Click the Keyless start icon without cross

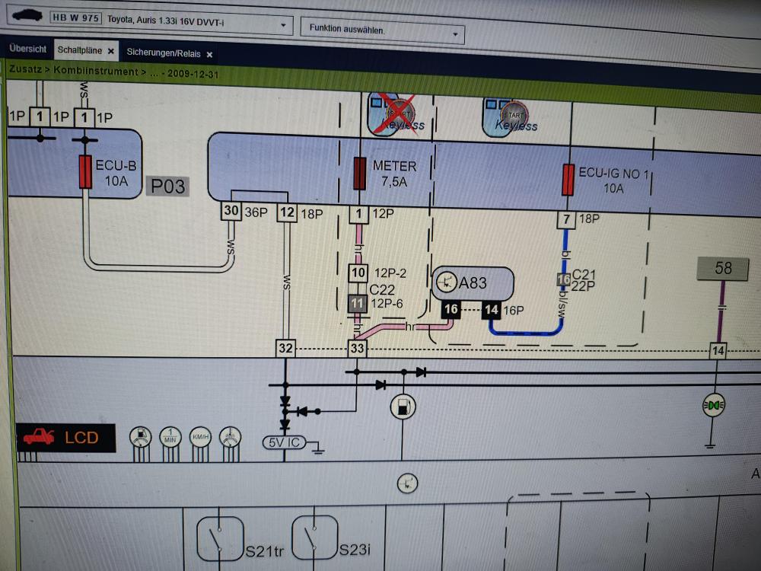point(510,118)
